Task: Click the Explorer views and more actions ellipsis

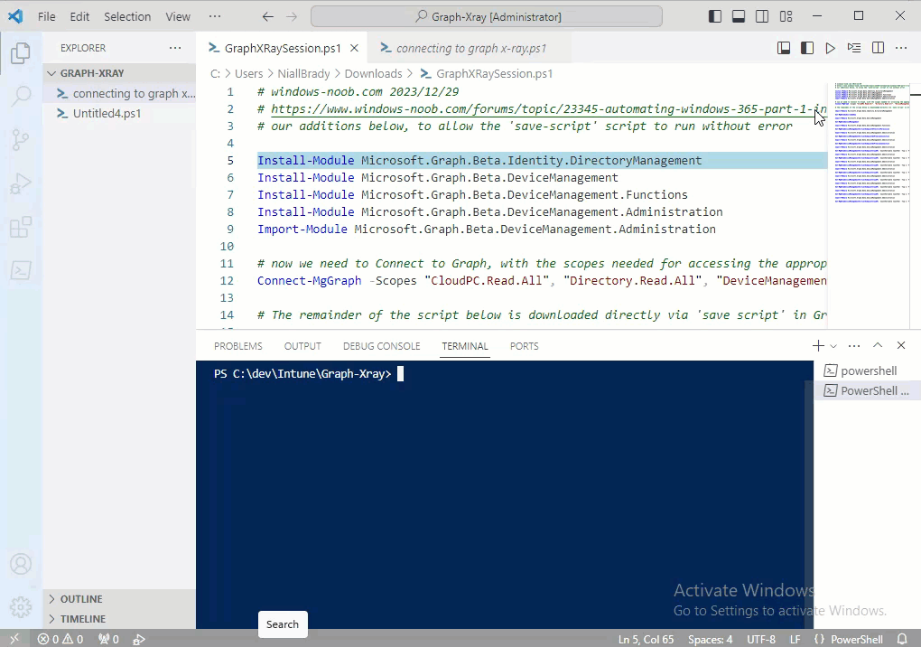Action: point(175,48)
